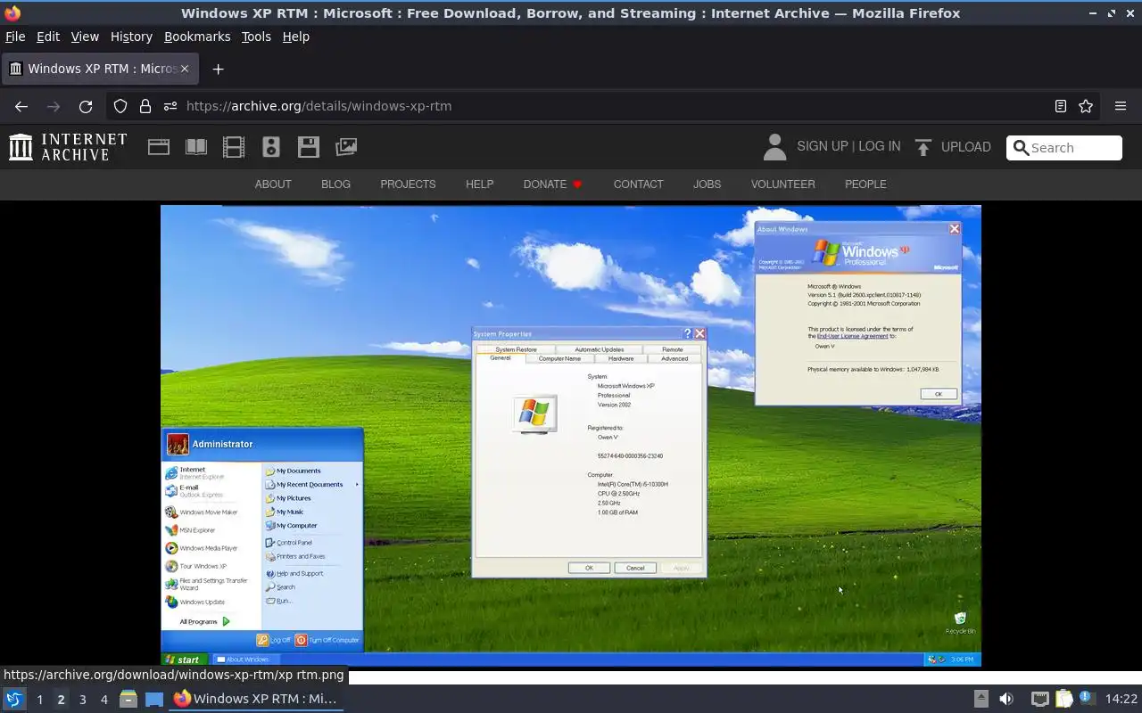Bookmark this page with the star
The width and height of the screenshot is (1142, 713).
click(1086, 106)
